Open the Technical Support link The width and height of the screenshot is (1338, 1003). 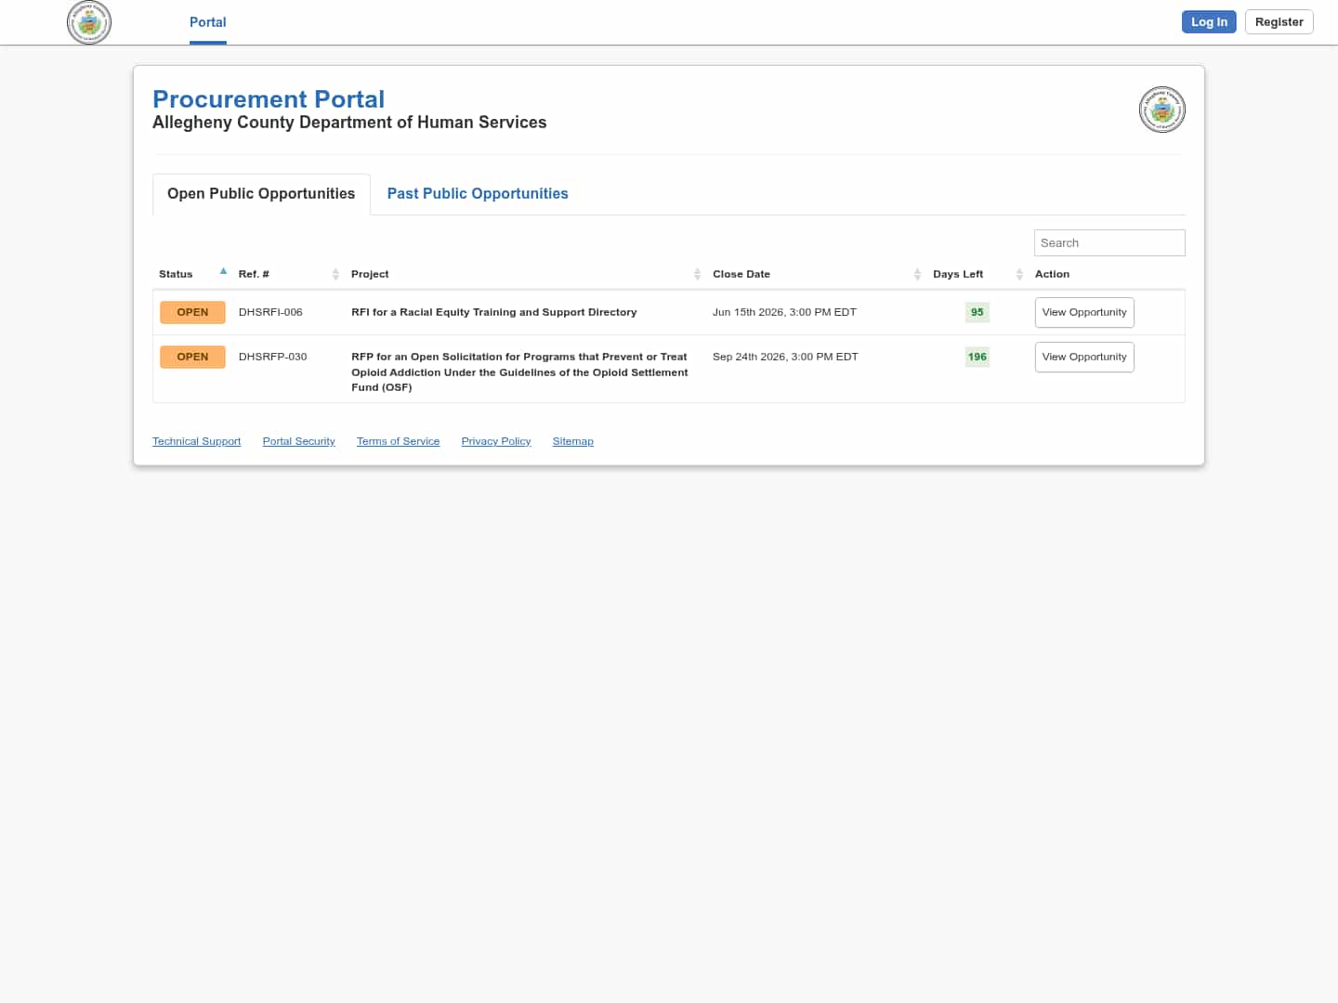tap(196, 442)
